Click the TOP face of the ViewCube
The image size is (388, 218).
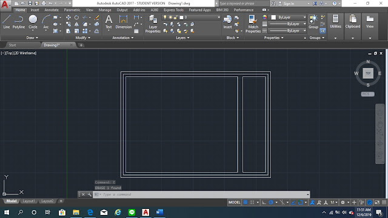[368, 73]
